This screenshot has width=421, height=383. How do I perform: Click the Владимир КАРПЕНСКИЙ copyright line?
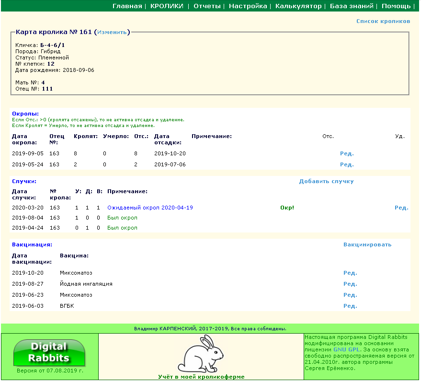210,329
